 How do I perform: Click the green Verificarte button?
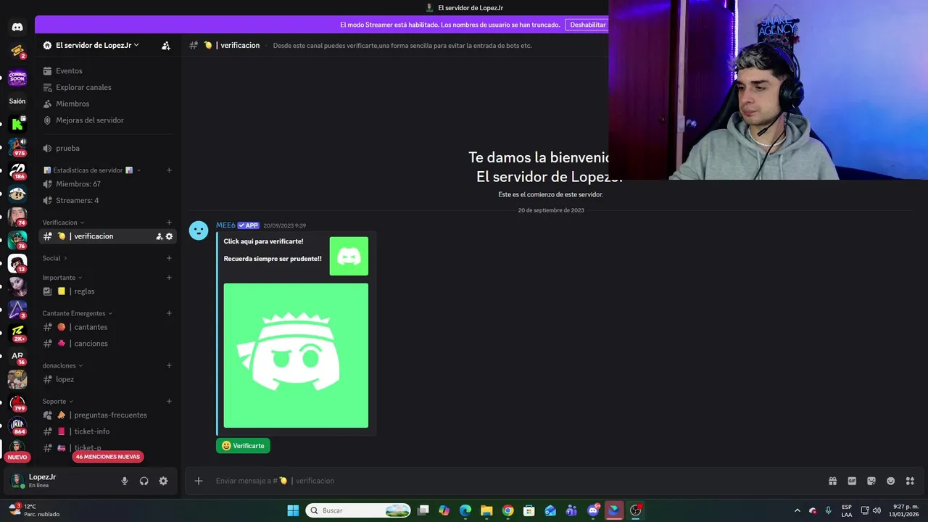pyautogui.click(x=243, y=446)
